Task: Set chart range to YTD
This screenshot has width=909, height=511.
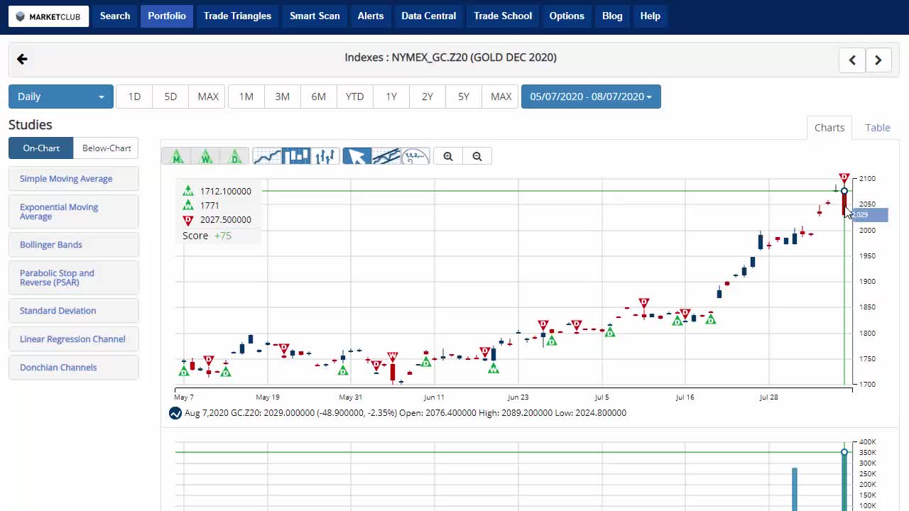Action: click(355, 97)
